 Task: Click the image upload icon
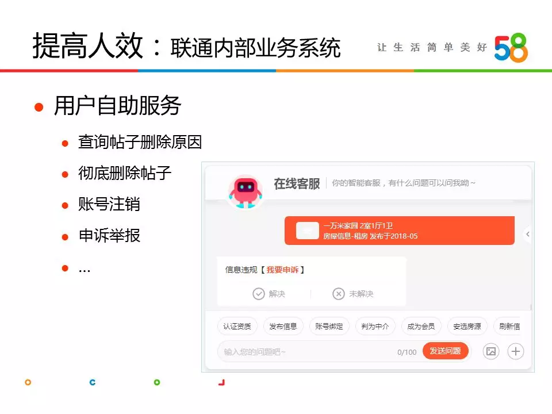tap(490, 351)
